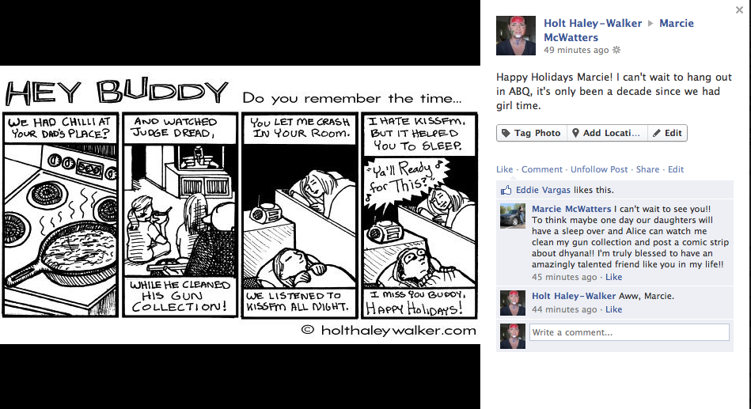Click Holt's avatar beside the Aww, Marcie comment
Viewport: 751px width, 409px height.
point(513,303)
